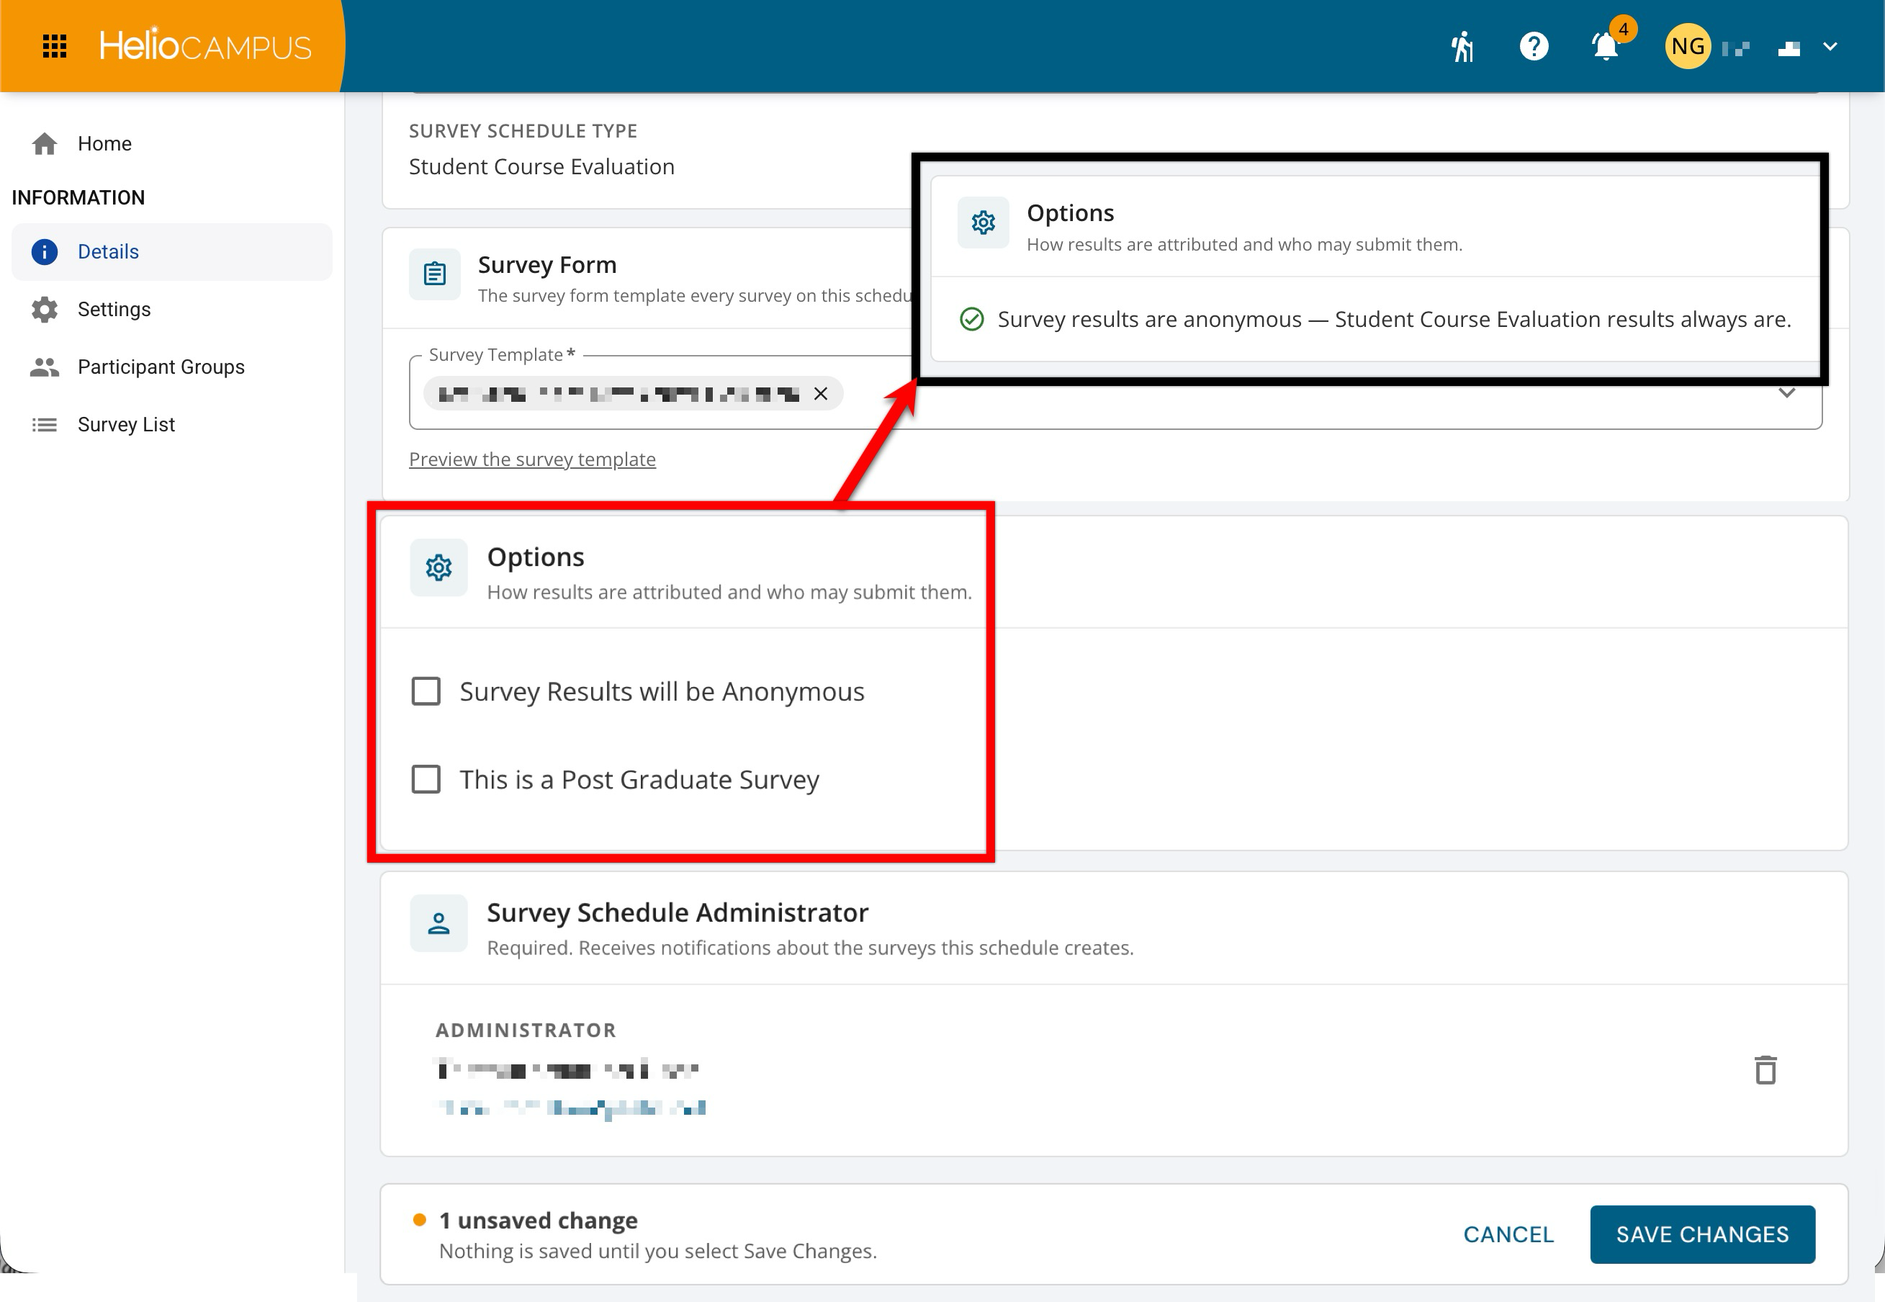The width and height of the screenshot is (1885, 1302).
Task: Click the INFORMATION sidebar heading
Action: point(78,197)
